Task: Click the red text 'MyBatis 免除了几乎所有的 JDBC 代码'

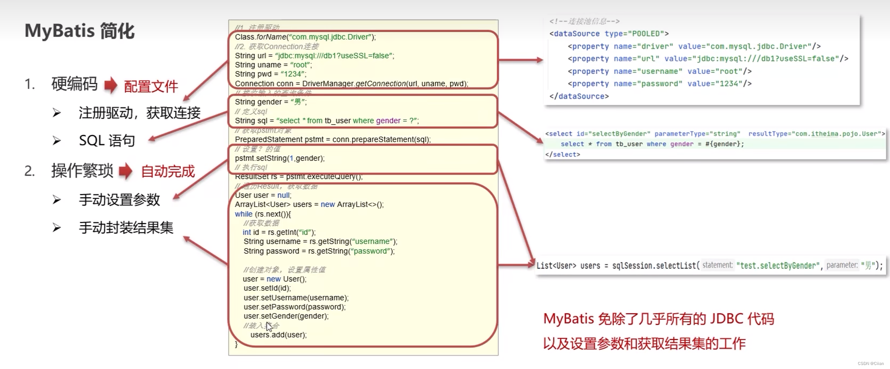Action: 658,319
